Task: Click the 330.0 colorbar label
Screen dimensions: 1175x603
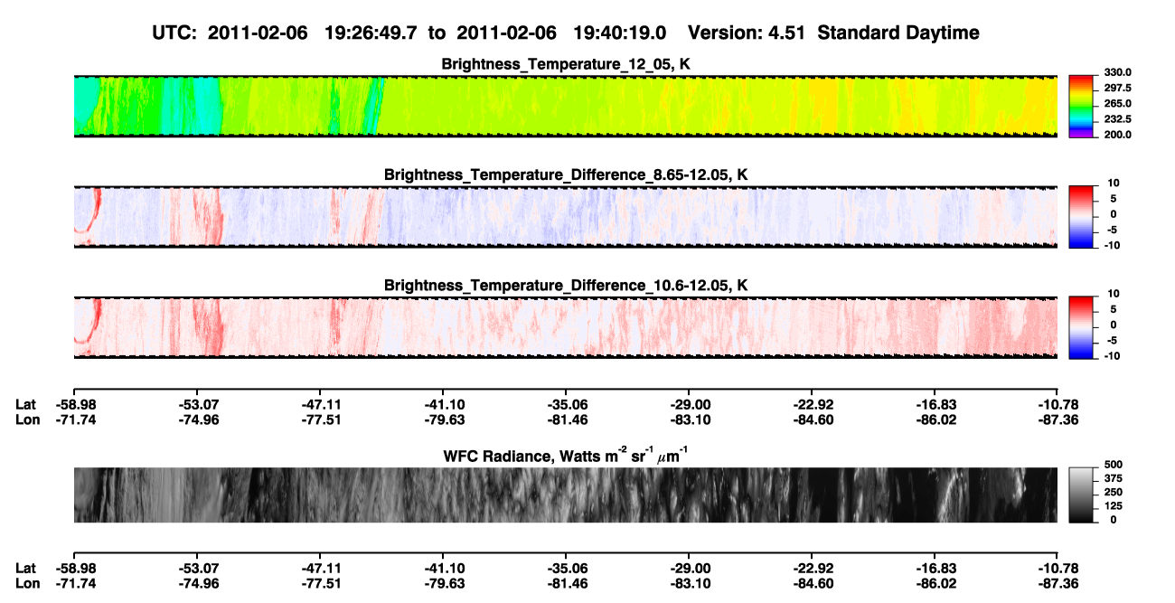Action: (1118, 72)
